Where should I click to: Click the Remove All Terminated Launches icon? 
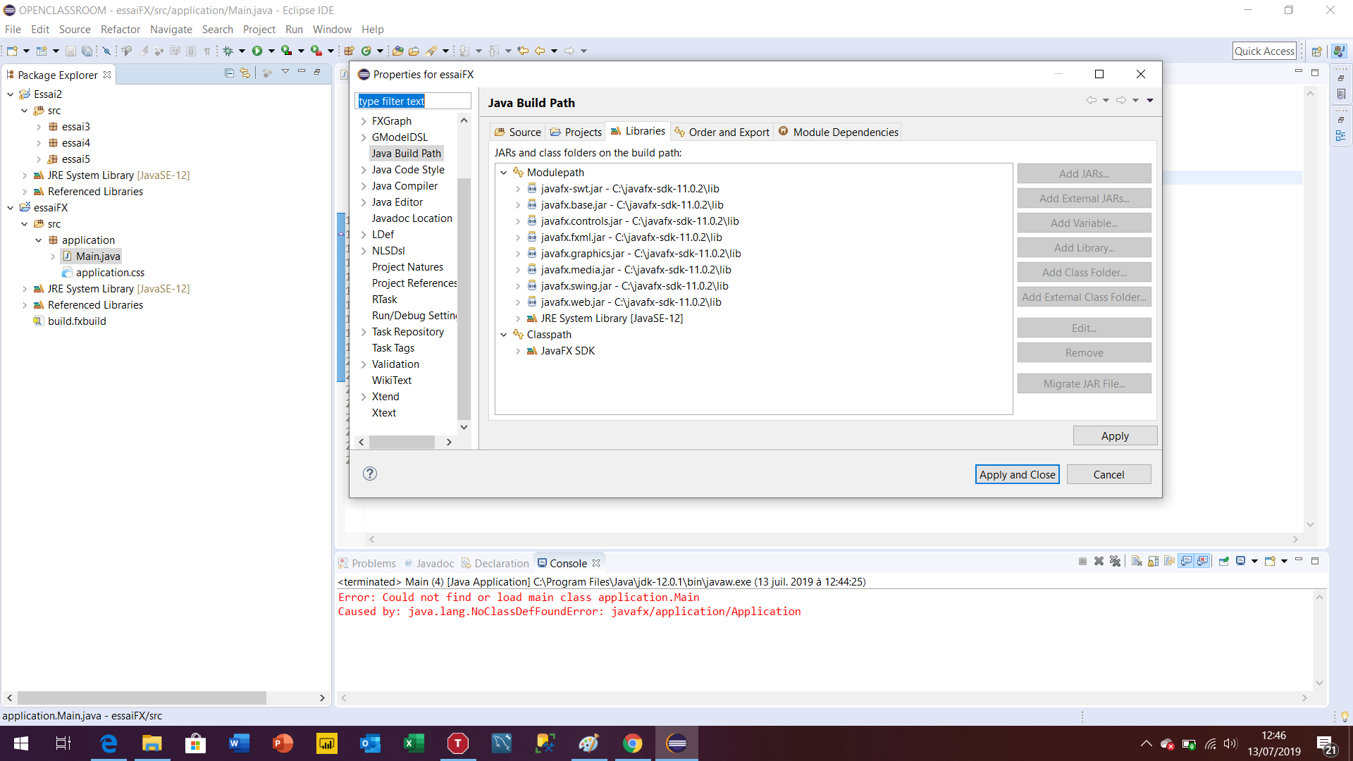(1115, 562)
